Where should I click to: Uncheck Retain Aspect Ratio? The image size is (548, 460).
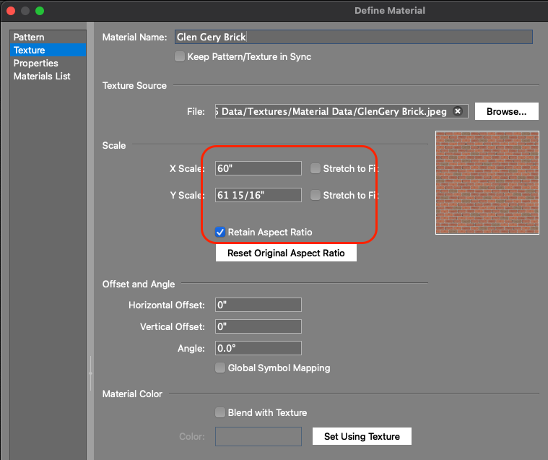(220, 232)
